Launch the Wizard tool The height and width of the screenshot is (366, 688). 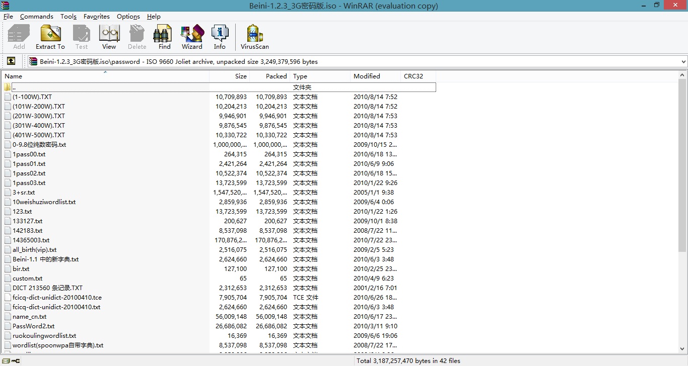click(x=192, y=38)
